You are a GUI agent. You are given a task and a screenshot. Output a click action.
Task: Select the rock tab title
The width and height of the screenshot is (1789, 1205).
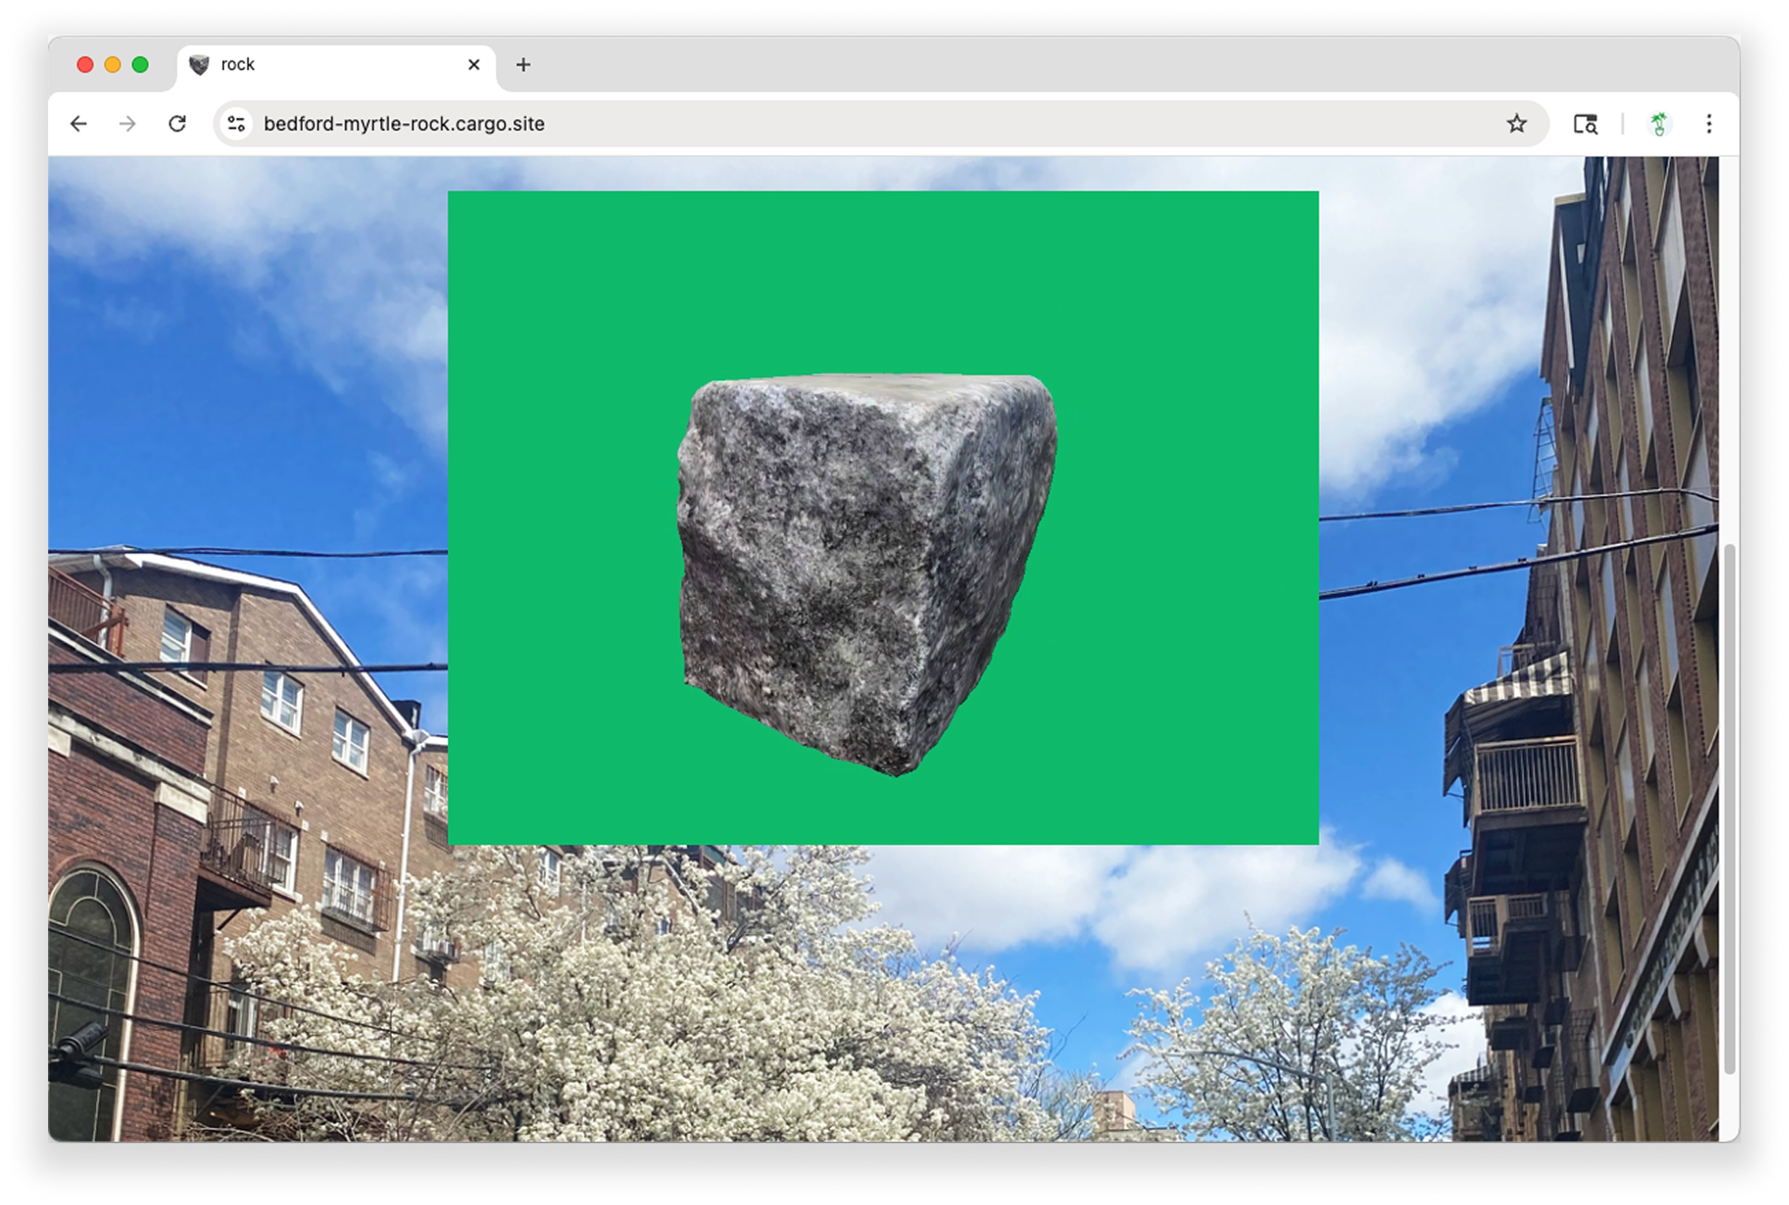coord(238,65)
